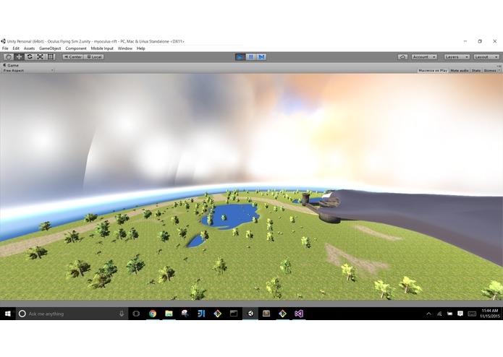Viewport: 503px width, 357px height.
Task: Open Visual Studio from taskbar
Action: tap(299, 314)
